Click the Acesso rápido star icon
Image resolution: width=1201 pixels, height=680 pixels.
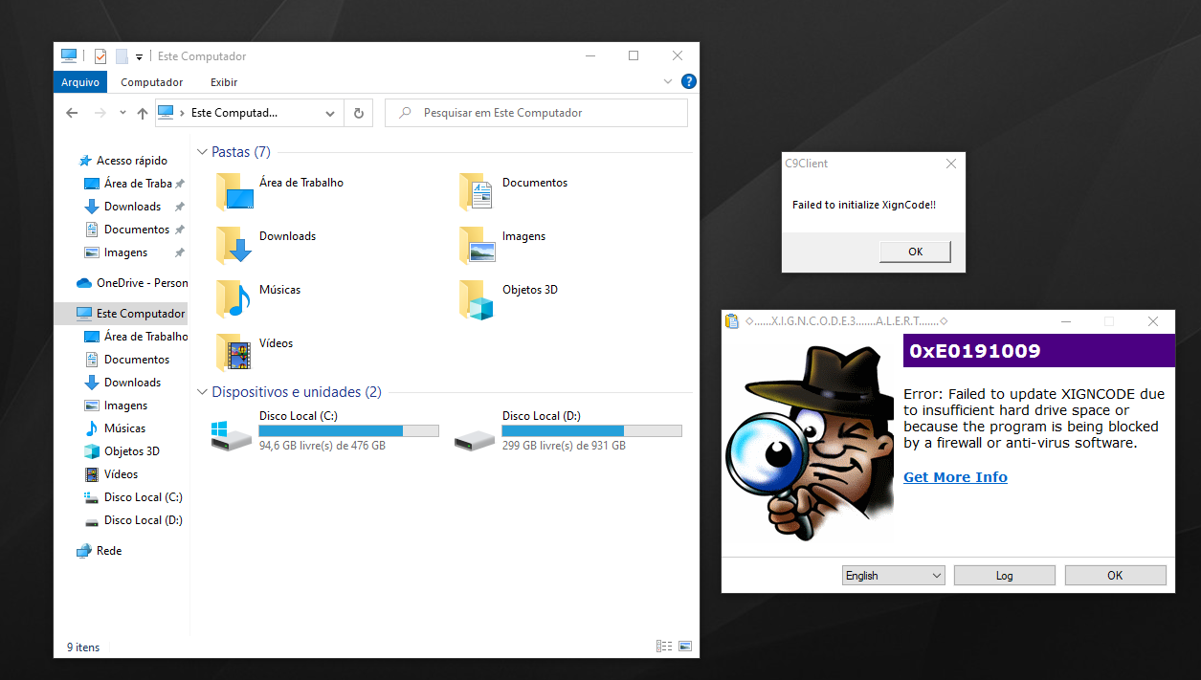85,161
